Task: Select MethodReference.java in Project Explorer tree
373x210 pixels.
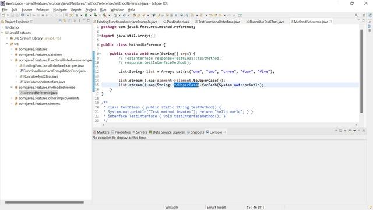Action: 40,93
